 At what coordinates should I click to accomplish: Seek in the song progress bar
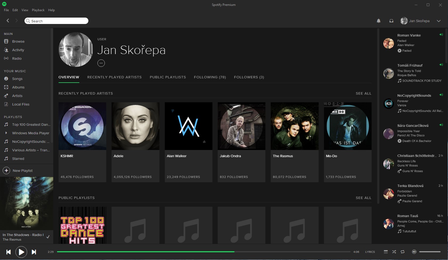pos(204,252)
